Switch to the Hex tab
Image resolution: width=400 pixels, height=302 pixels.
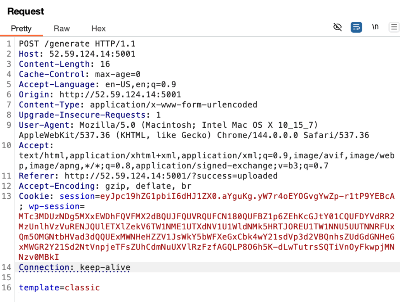[98, 28]
